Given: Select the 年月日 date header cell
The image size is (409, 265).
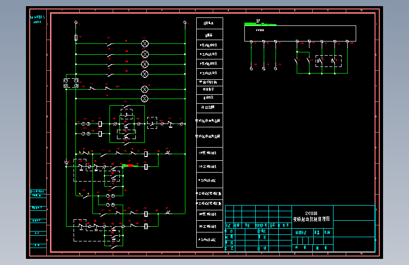Looking at the screenshot, I should pyautogui.click(x=283, y=225).
